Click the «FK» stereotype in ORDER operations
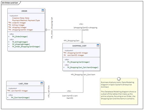Image resolution: width=144 pixels, height=110 pixels. [12, 40]
